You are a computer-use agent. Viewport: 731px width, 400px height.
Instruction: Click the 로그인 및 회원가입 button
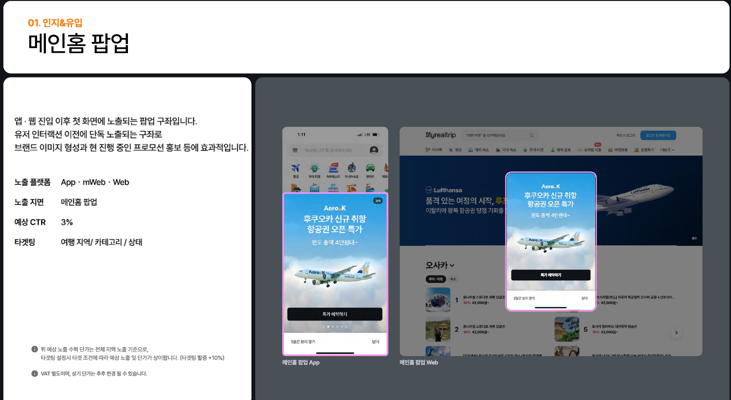click(658, 135)
